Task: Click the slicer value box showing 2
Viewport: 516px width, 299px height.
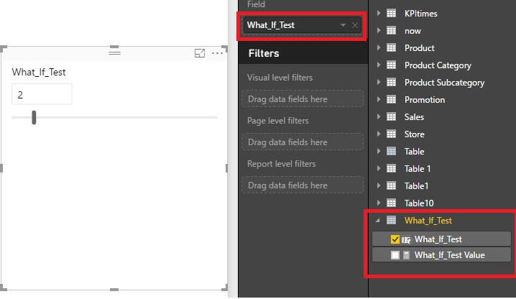Action: click(x=42, y=94)
